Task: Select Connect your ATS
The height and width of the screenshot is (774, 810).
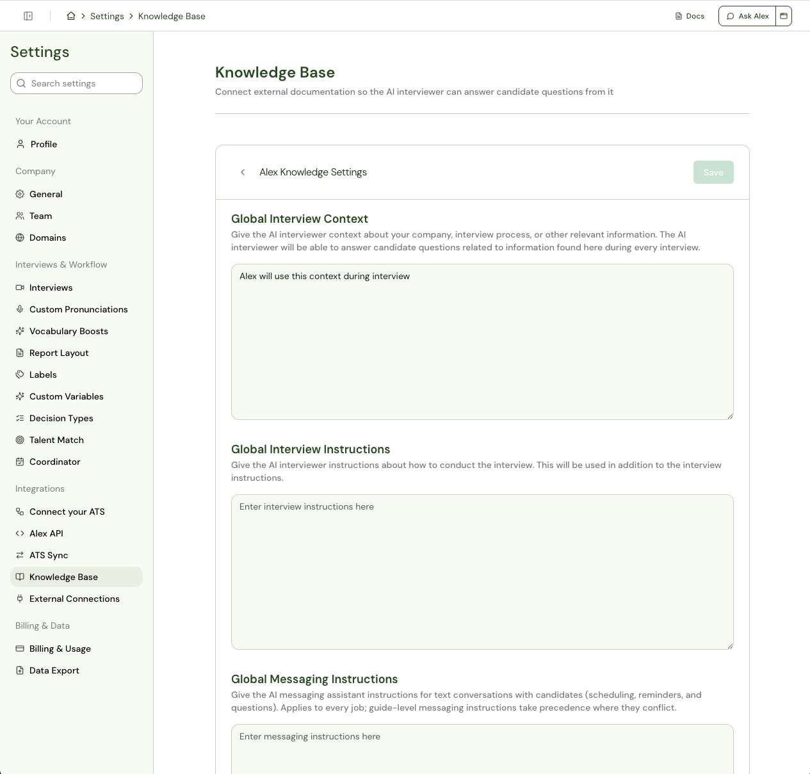Action: point(76,512)
